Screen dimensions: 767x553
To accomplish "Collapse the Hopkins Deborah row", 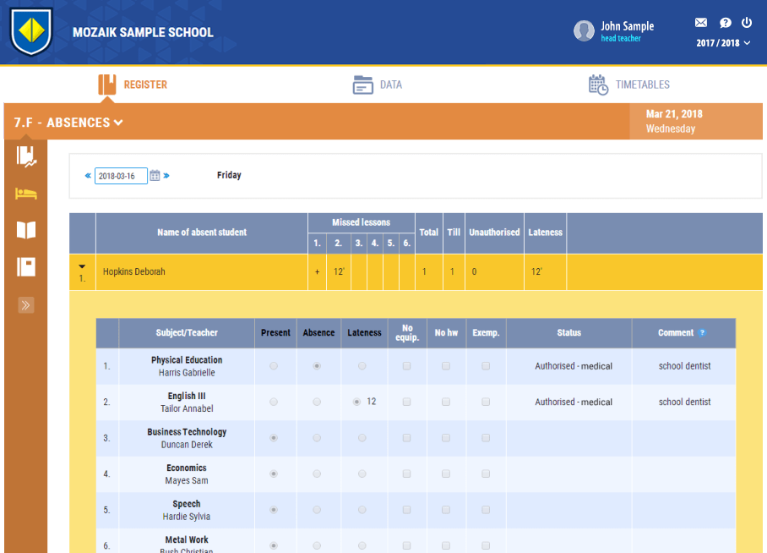I will [x=82, y=267].
